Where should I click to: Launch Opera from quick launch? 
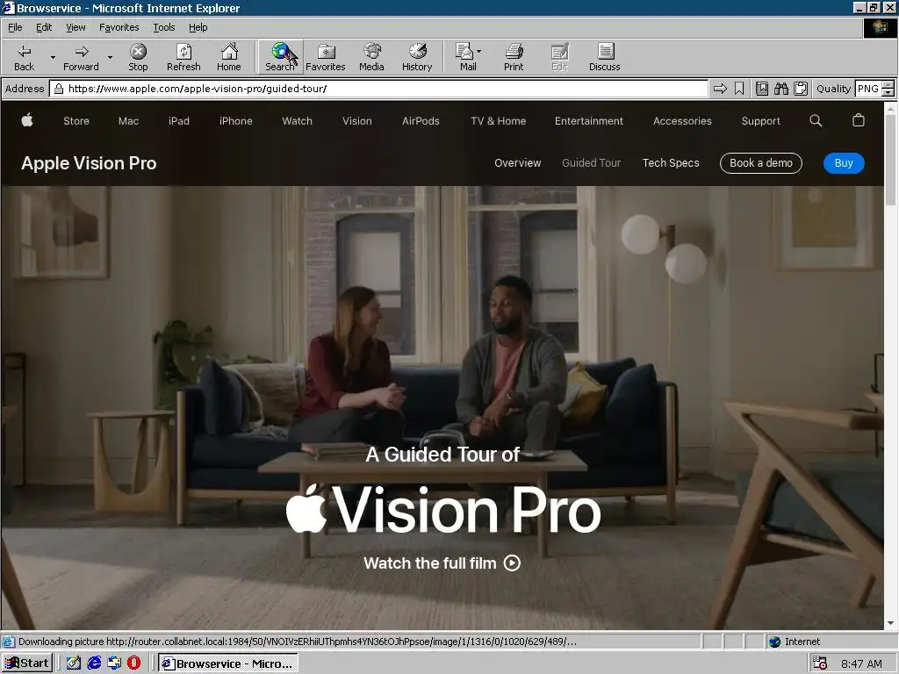click(x=133, y=663)
